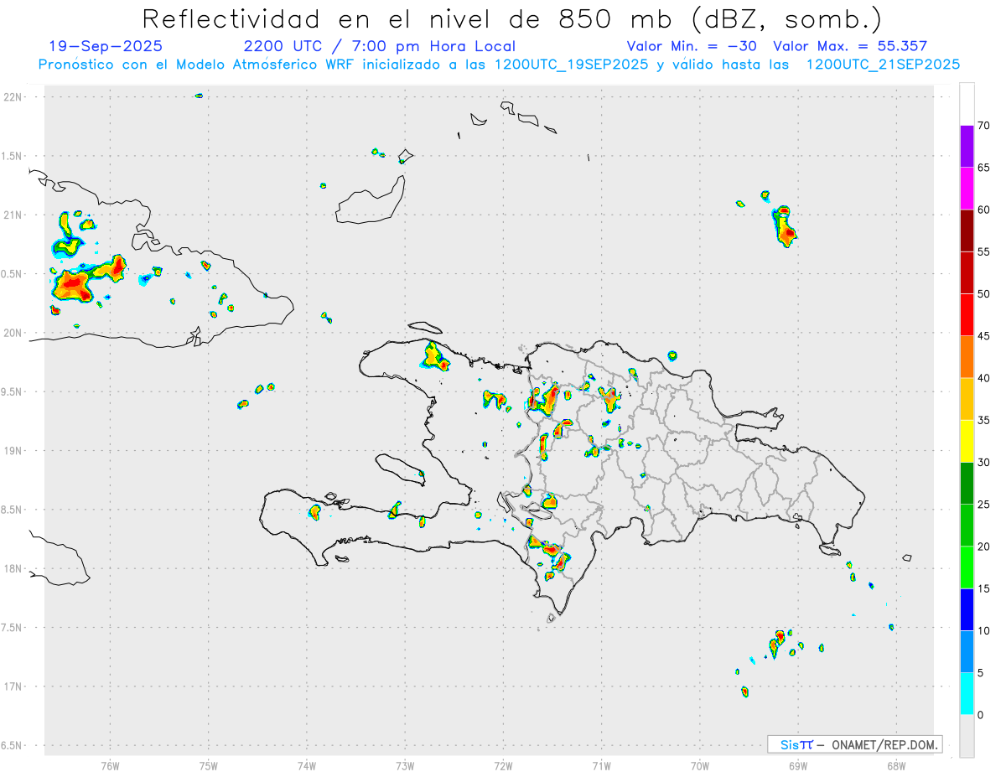
Task: Click the 'Valor Min. = -30' text
Action: 692,46
